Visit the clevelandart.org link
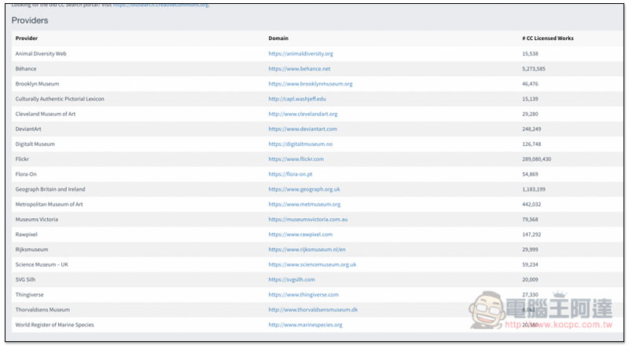 point(303,114)
